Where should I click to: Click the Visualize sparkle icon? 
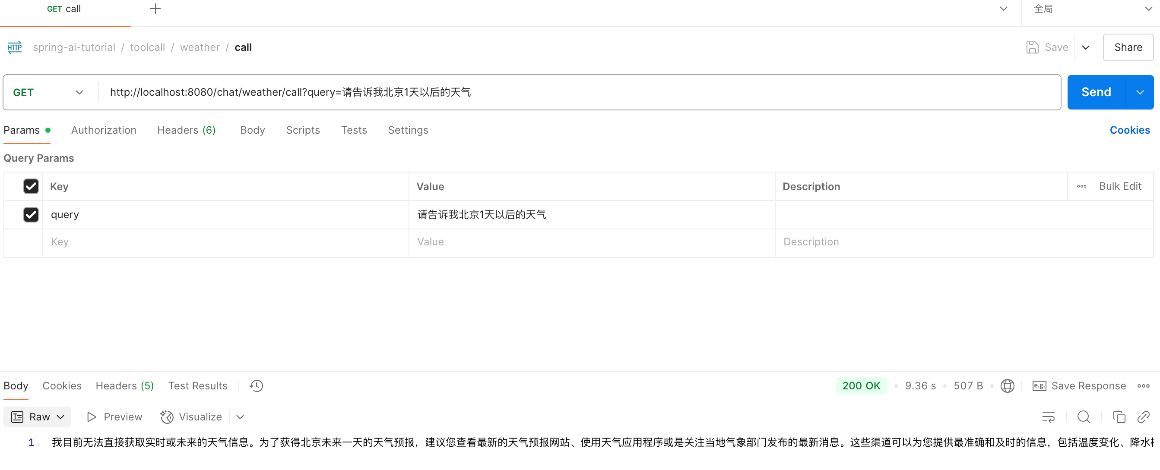tap(167, 417)
